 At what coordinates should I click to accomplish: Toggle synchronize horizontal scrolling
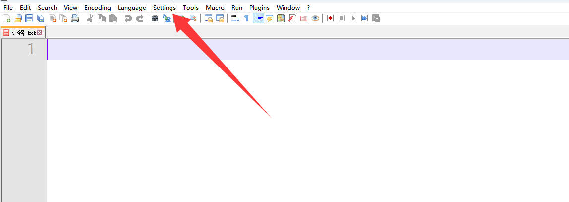tap(220, 18)
